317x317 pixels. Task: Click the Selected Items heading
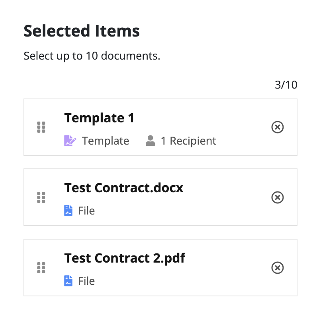[x=82, y=31]
